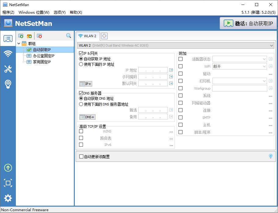278x213 pixels.
Task: Expand the WLAN 2 adapter dropdown
Action: pyautogui.click(x=272, y=45)
